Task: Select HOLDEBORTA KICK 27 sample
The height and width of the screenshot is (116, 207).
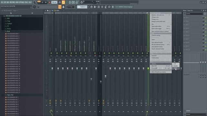Action: click(13, 92)
